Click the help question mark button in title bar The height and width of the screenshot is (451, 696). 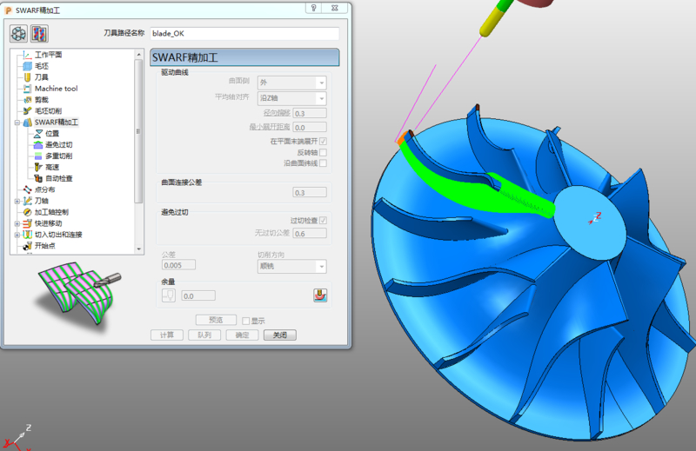point(312,8)
